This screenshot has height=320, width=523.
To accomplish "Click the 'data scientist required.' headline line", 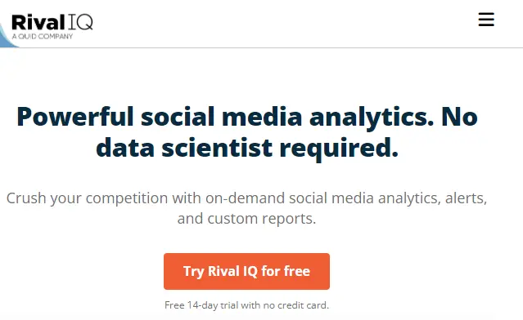I will click(247, 148).
